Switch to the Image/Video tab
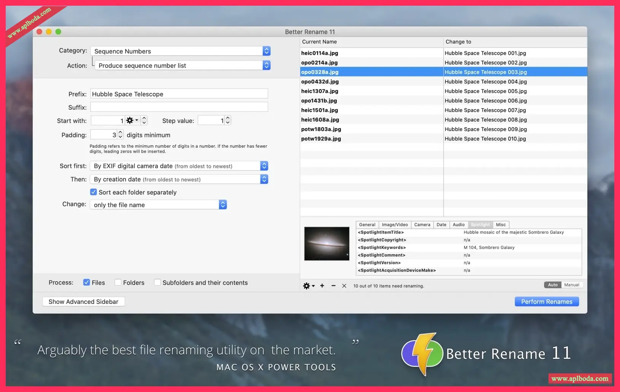This screenshot has width=620, height=392. (394, 225)
